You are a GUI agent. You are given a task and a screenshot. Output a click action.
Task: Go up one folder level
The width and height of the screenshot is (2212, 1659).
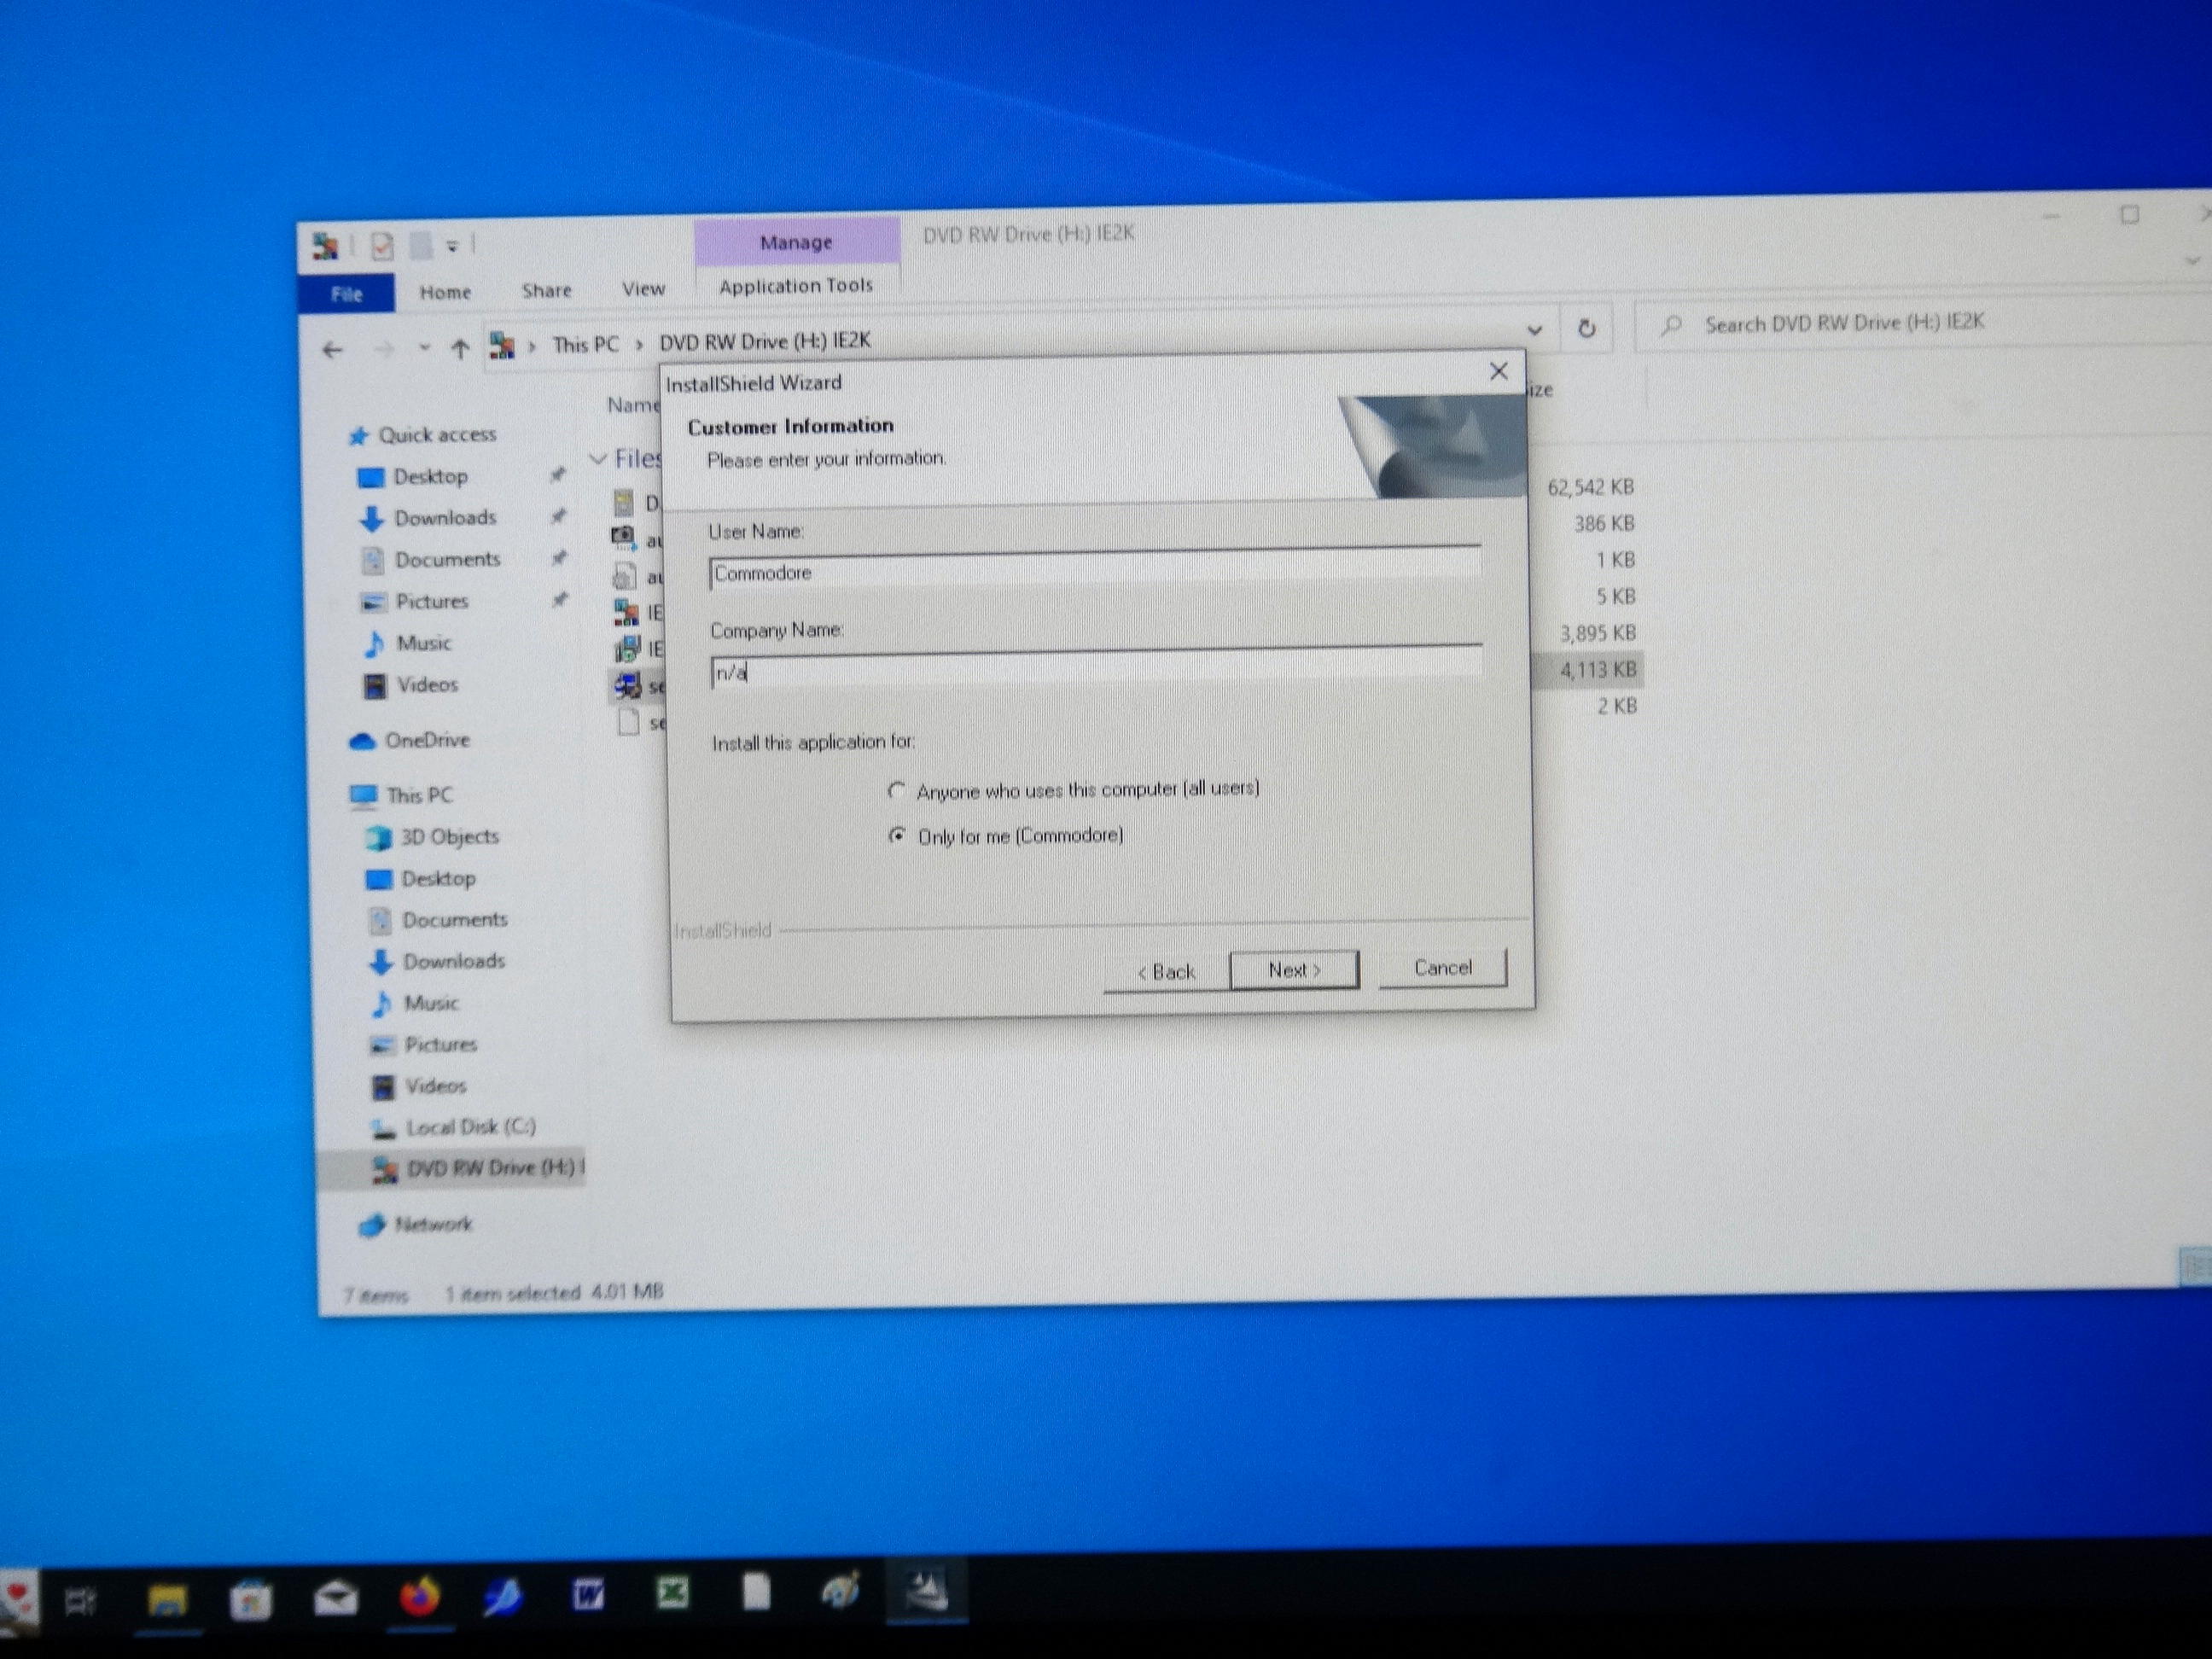(x=460, y=348)
